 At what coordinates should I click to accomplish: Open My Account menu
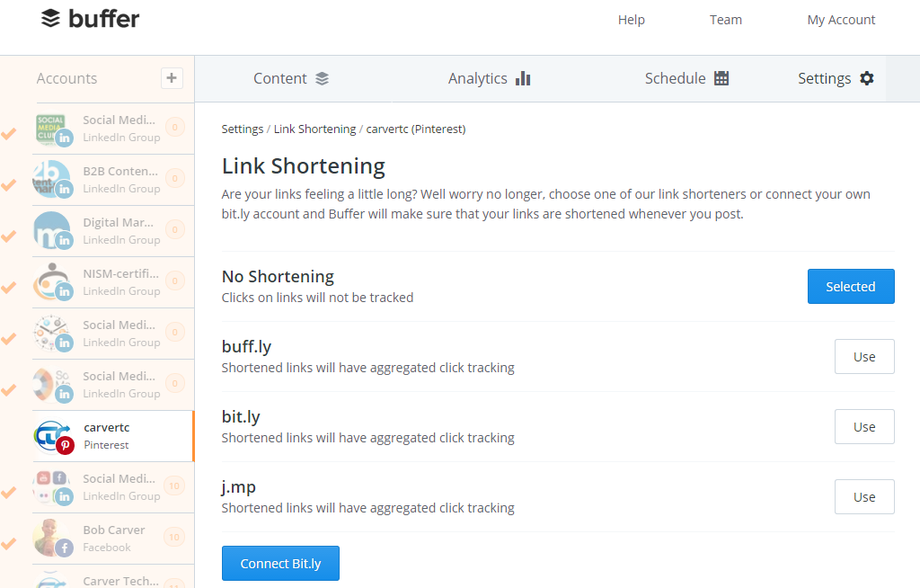(841, 20)
